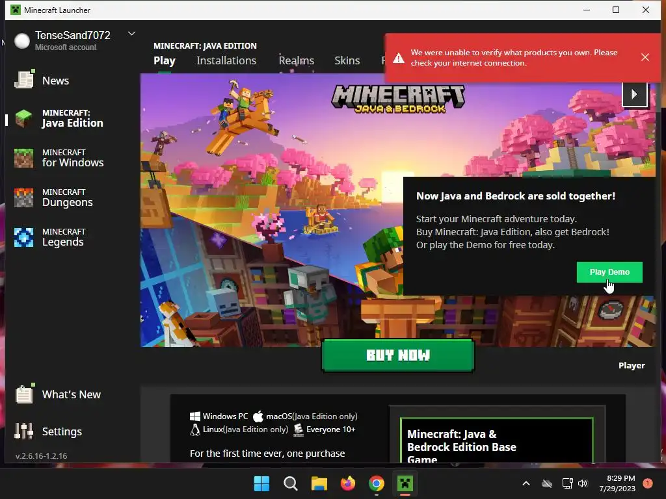The image size is (666, 499).
Task: Click the Everyone 10+ rating icon
Action: tap(299, 429)
